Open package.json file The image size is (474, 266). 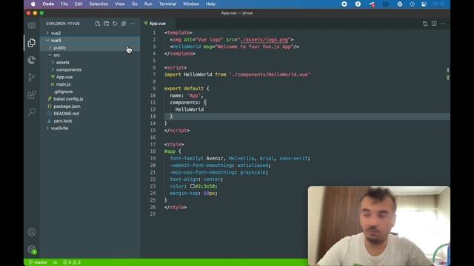coord(90,106)
